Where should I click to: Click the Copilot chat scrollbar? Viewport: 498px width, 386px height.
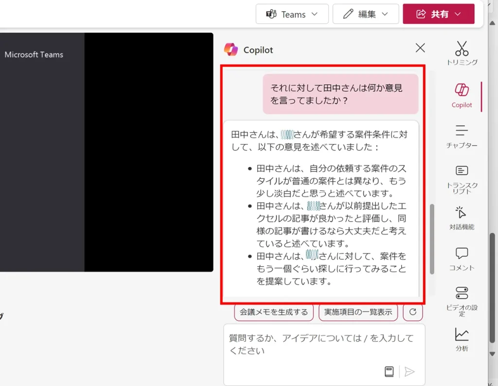click(x=432, y=238)
